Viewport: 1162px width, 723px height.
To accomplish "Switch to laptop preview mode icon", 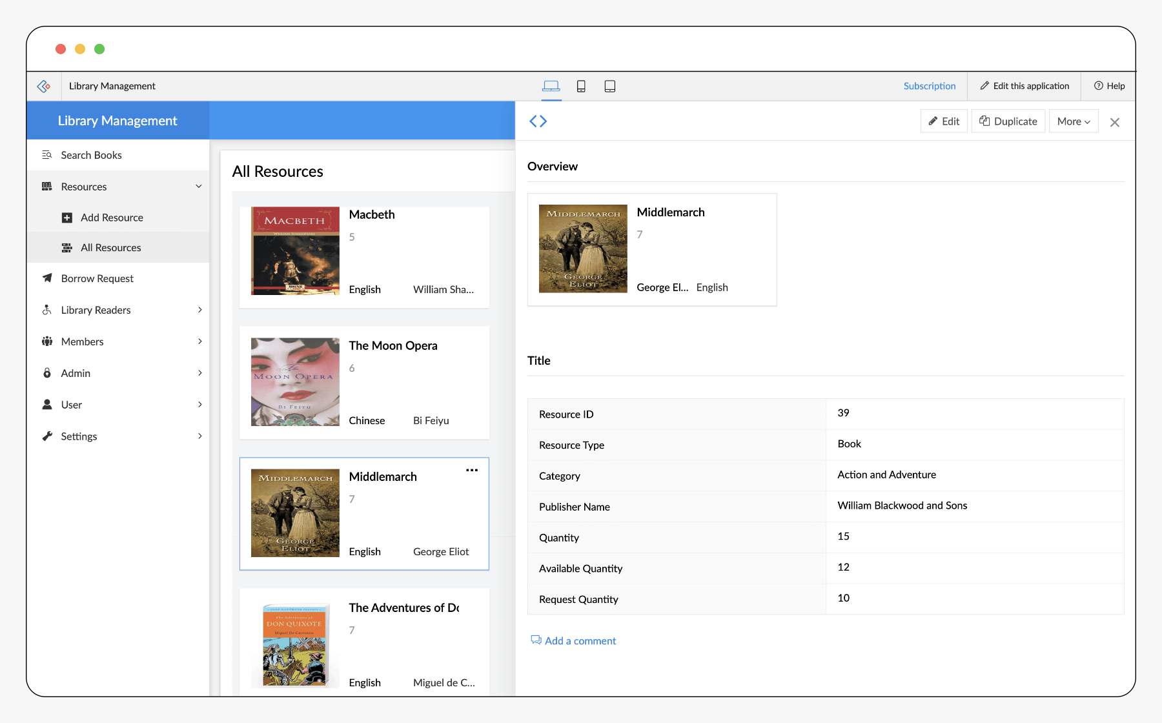I will click(x=551, y=86).
